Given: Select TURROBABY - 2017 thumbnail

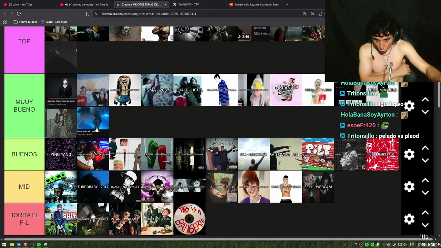Looking at the screenshot, I should (93, 187).
